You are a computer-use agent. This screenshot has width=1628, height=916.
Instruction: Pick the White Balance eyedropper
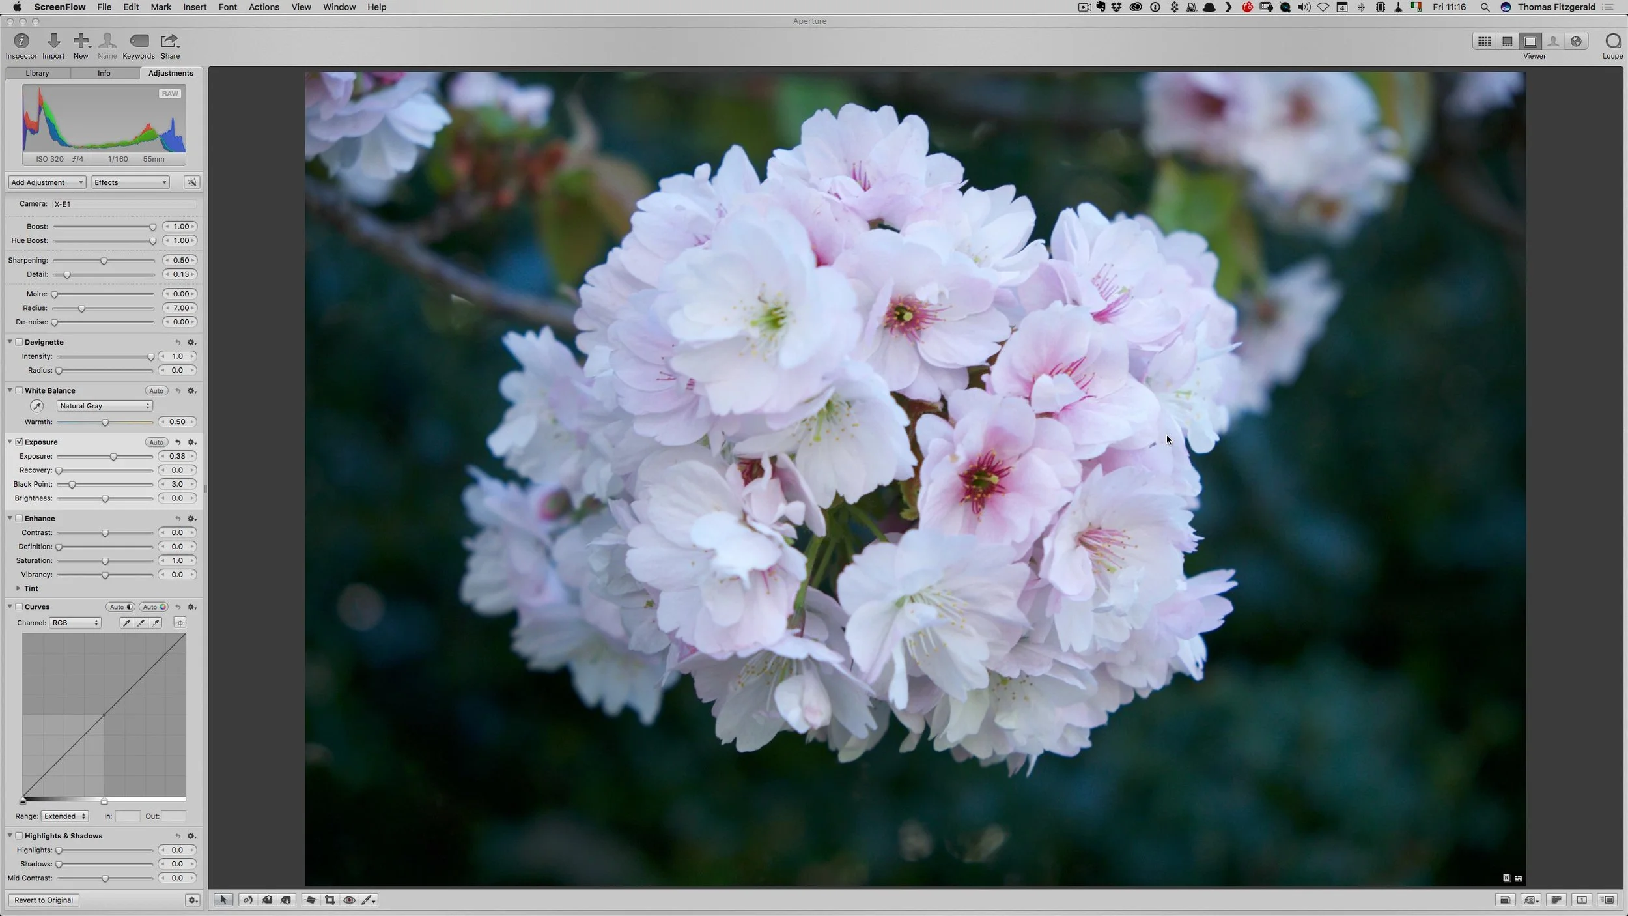37,406
